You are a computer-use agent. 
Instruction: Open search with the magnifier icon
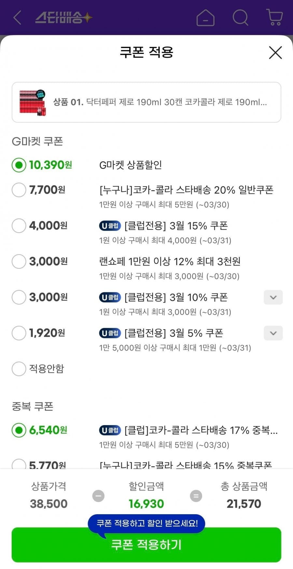click(240, 17)
